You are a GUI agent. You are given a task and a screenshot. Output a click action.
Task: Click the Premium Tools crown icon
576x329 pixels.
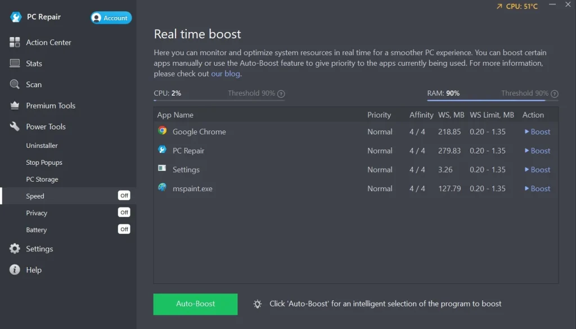tap(15, 105)
